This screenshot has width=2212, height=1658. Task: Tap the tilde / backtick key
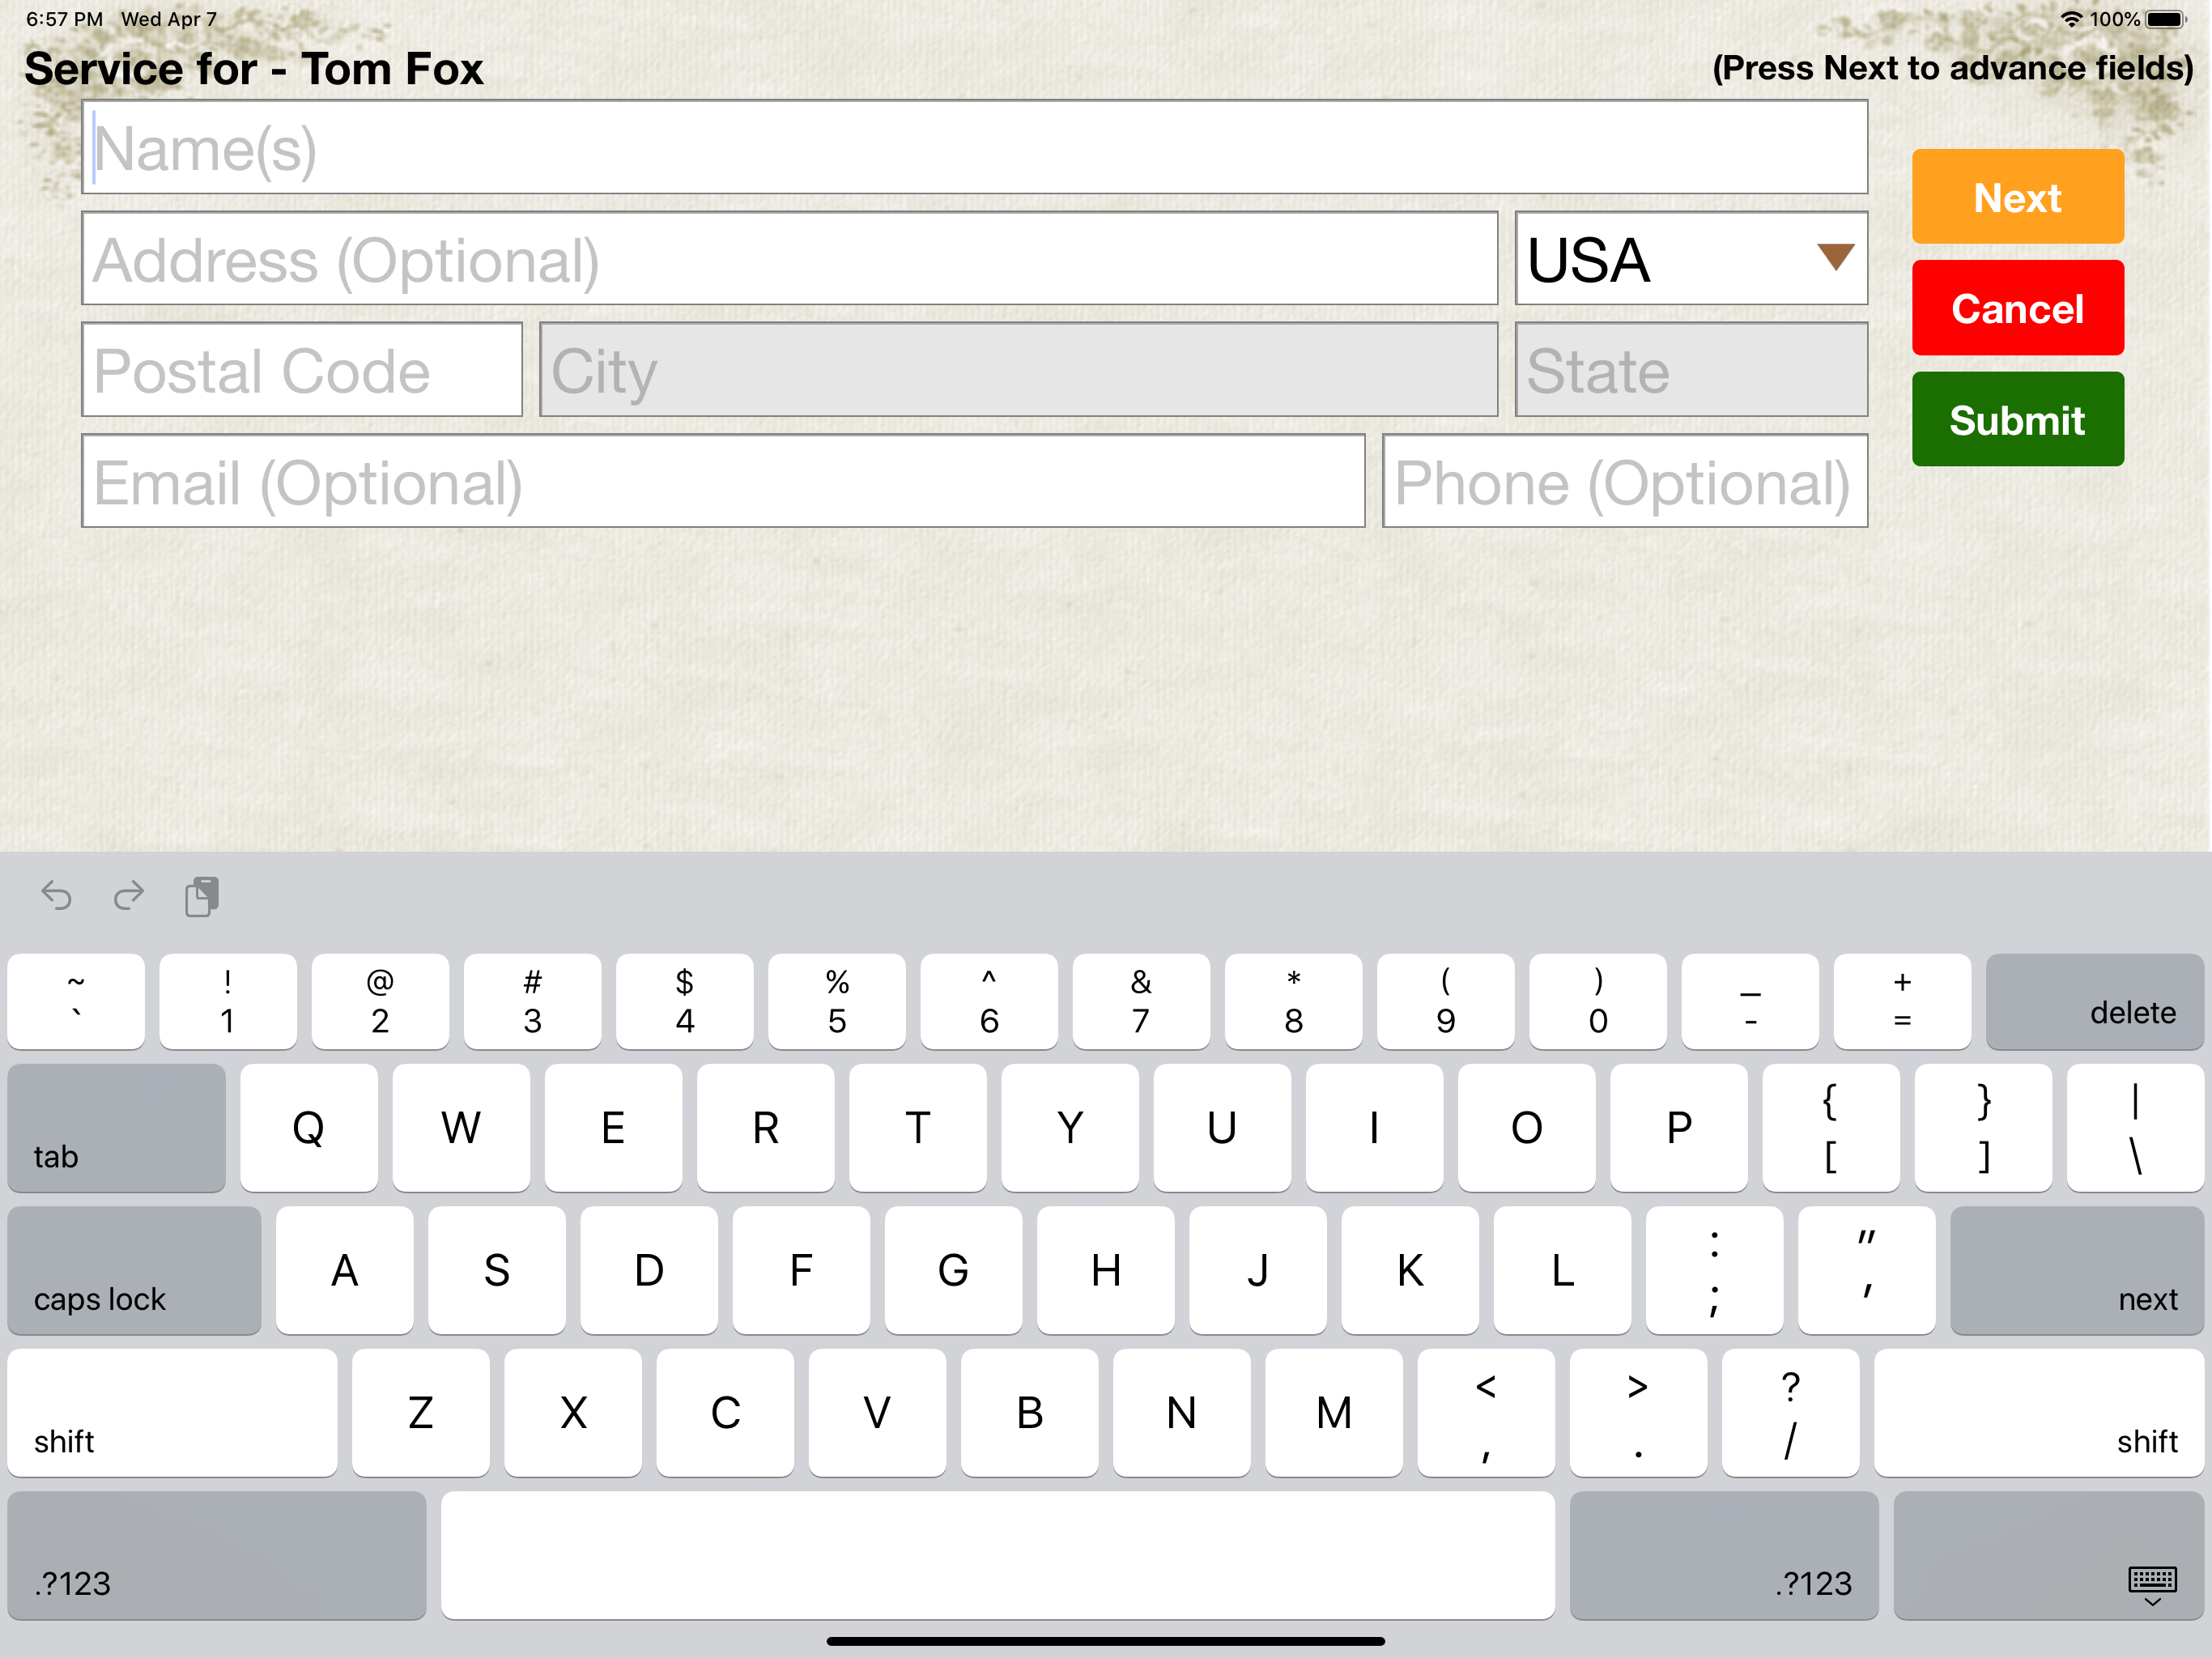click(x=76, y=1001)
